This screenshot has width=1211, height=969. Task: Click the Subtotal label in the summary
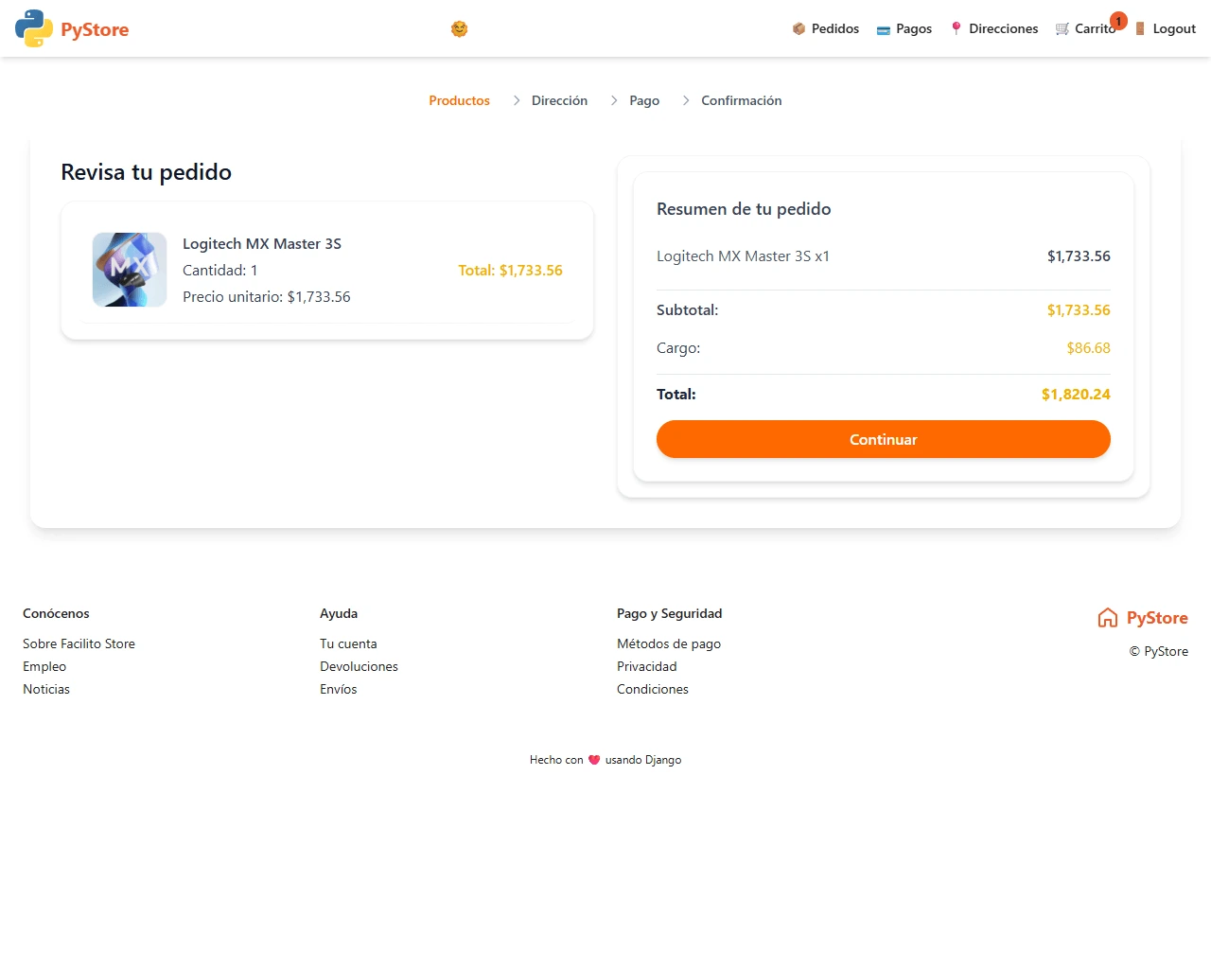pyautogui.click(x=687, y=310)
